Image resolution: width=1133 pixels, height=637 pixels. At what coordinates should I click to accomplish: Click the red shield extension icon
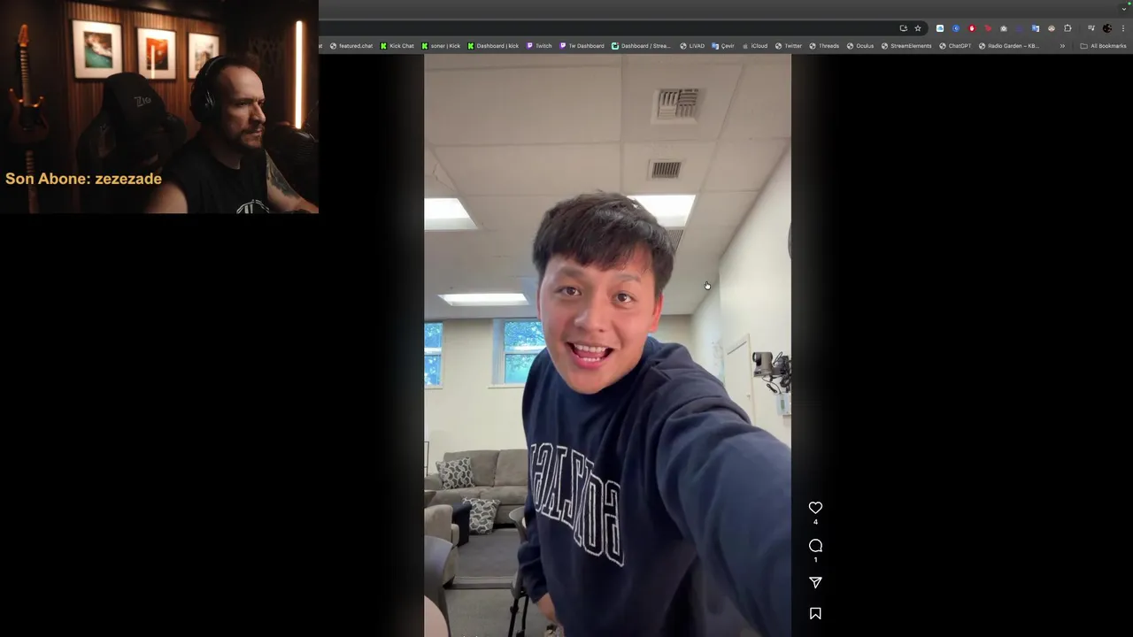pyautogui.click(x=972, y=28)
